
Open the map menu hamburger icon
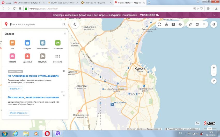[204, 24]
